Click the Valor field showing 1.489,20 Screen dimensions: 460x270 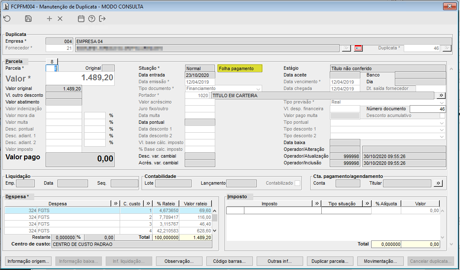click(x=80, y=79)
